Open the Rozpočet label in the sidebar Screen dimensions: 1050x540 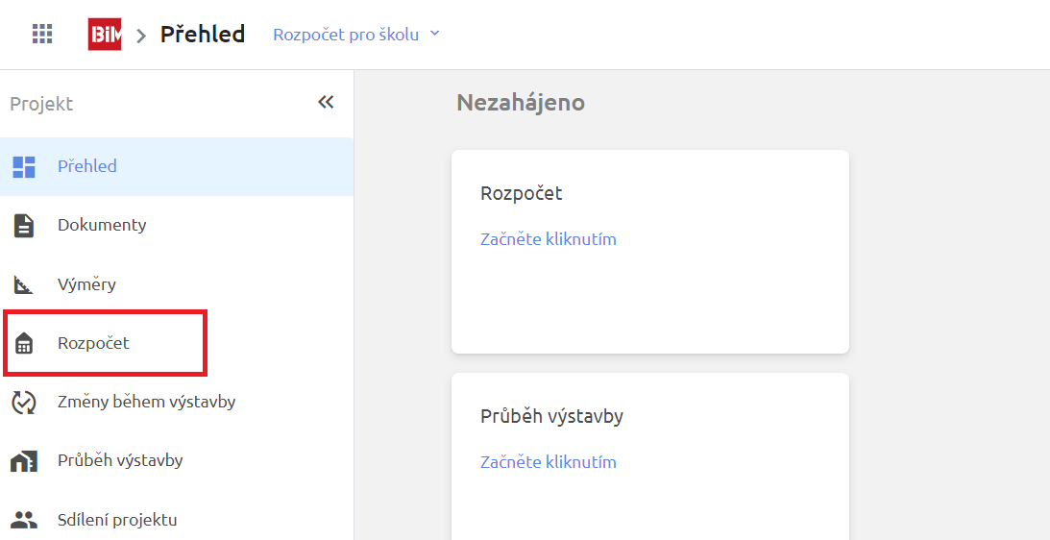coord(93,343)
